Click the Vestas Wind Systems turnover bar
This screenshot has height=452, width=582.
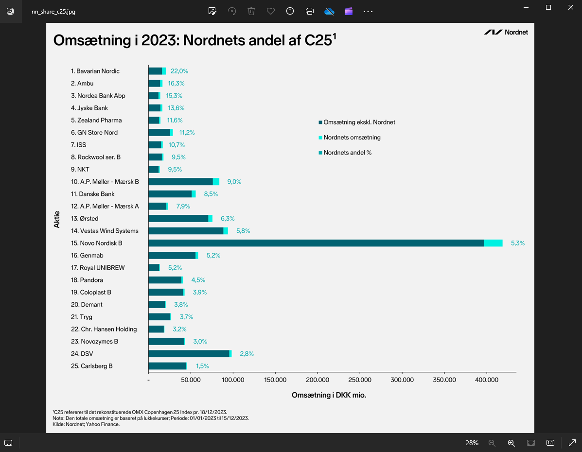click(188, 230)
